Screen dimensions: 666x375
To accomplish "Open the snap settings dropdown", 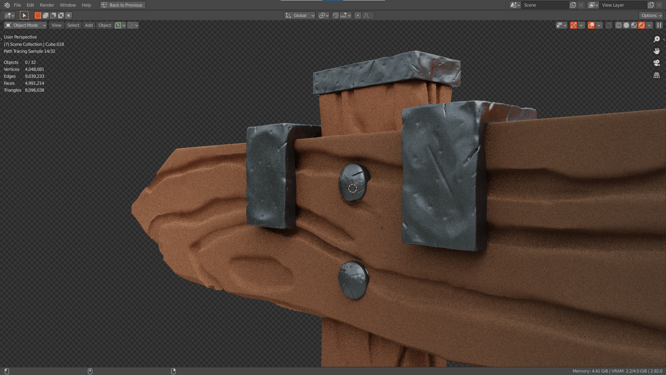I will (346, 15).
